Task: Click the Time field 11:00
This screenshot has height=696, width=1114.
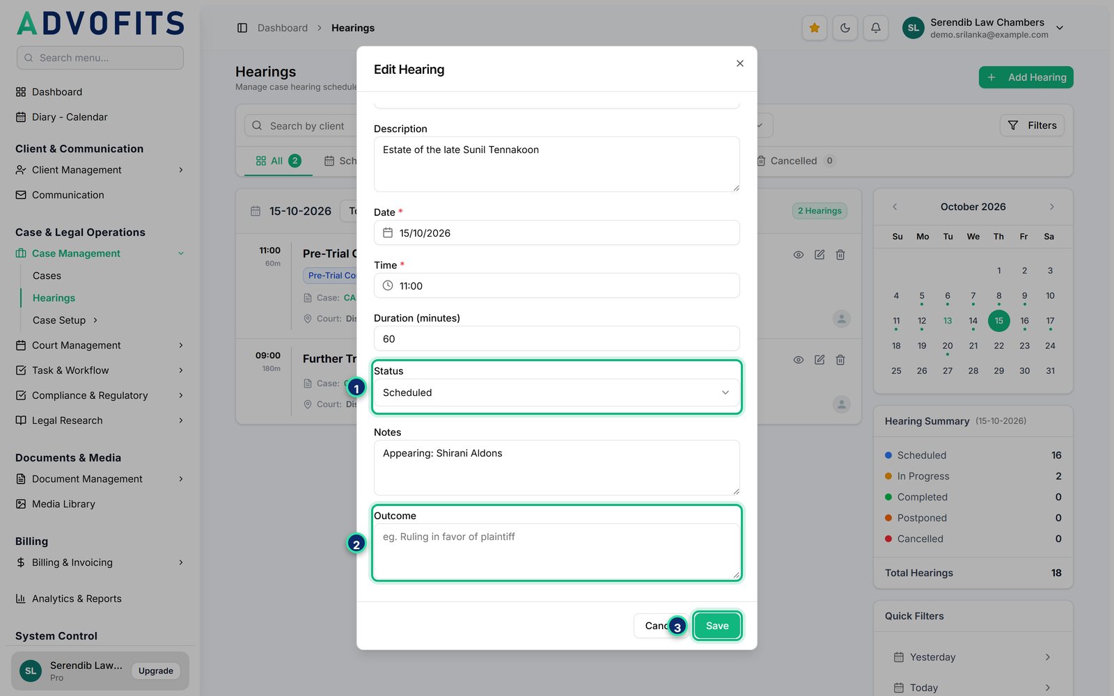Action: tap(556, 285)
